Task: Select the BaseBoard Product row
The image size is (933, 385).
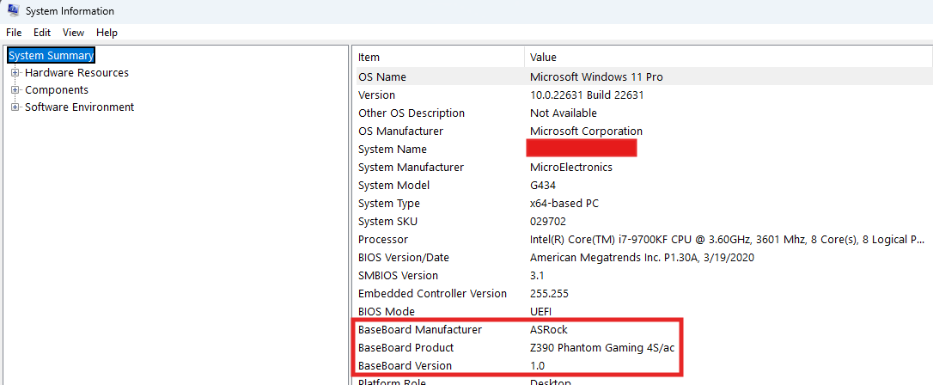Action: point(406,348)
